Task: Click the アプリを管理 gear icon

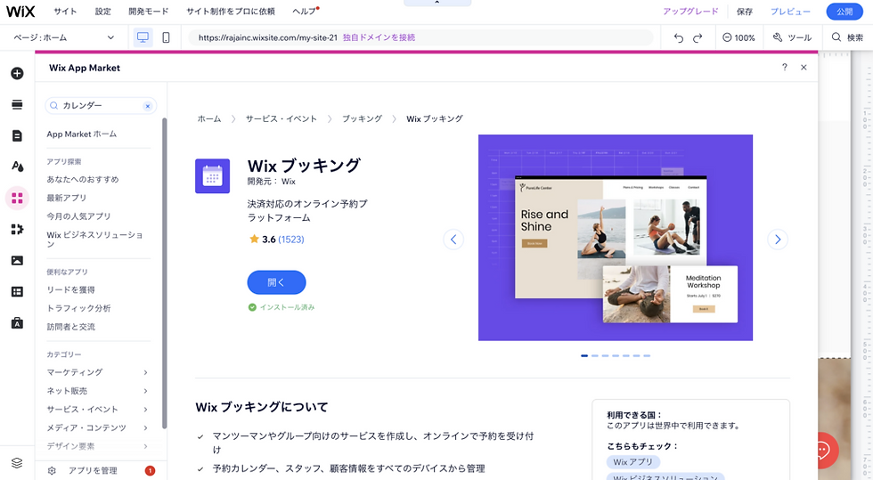Action: pos(52,470)
